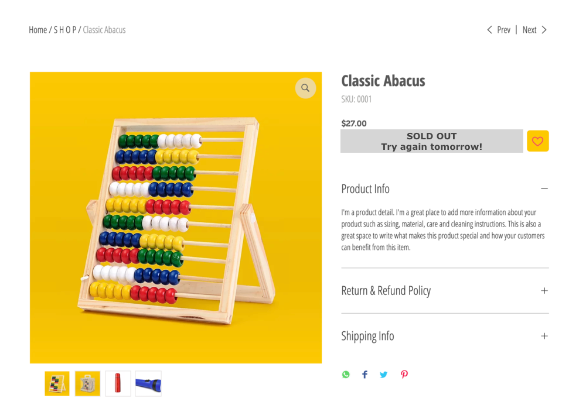Image resolution: width=586 pixels, height=405 pixels.
Task: Share product on Facebook icon
Action: coord(364,375)
